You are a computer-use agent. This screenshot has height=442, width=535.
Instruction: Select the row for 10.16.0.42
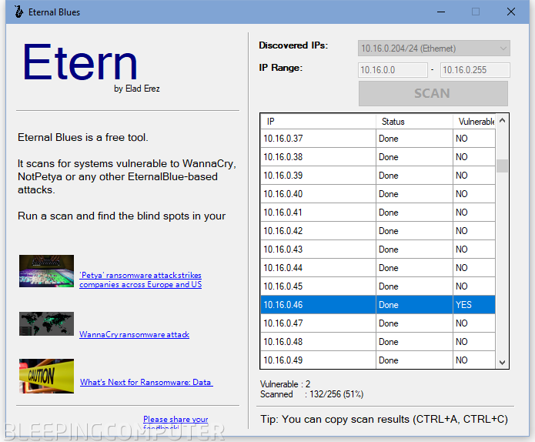tap(378, 231)
